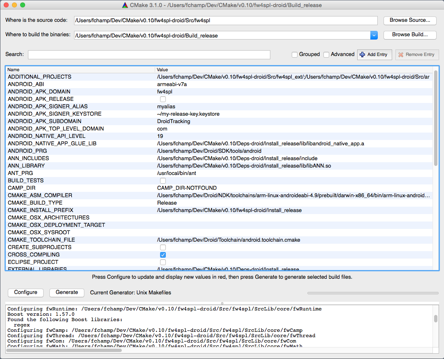Click the Configure button
The height and width of the screenshot is (359, 444).
coord(26,292)
